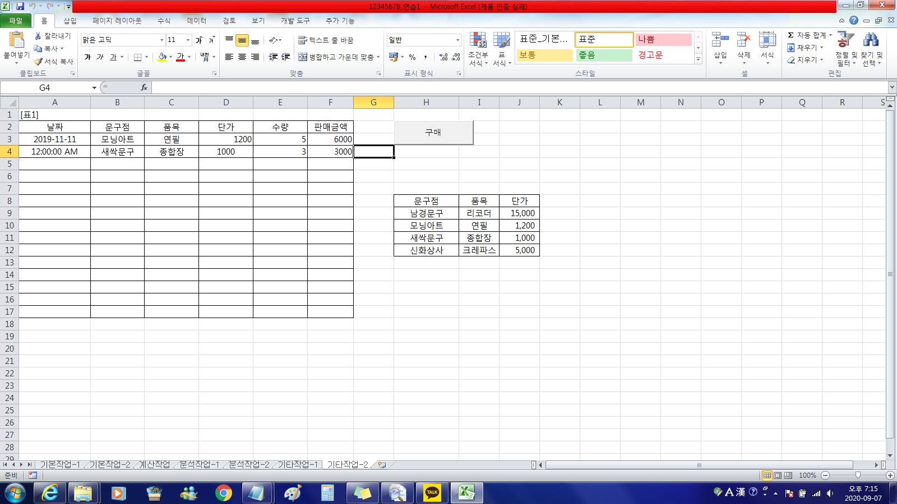Open Chrome from the Windows taskbar

tap(223, 493)
